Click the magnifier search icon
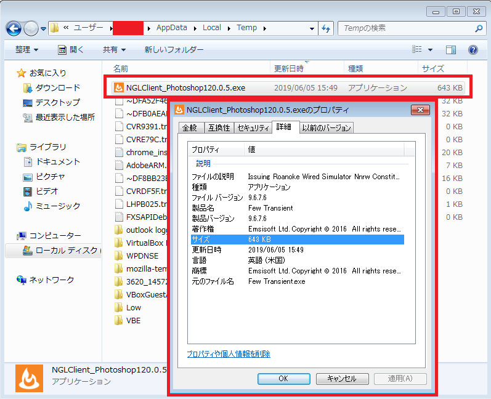The image size is (491, 399). [x=479, y=28]
